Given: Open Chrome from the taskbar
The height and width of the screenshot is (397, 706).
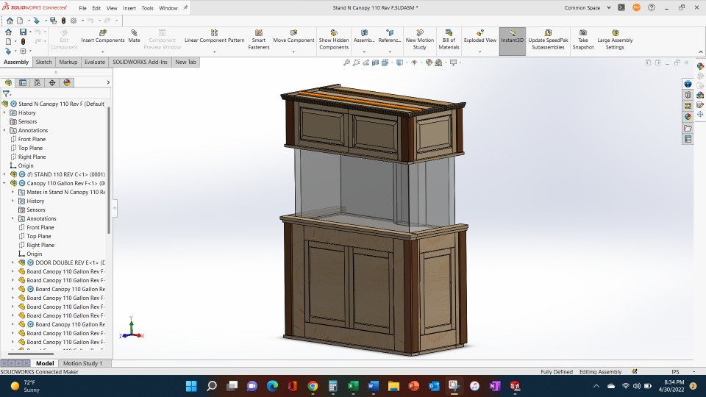Looking at the screenshot, I should click(x=313, y=386).
